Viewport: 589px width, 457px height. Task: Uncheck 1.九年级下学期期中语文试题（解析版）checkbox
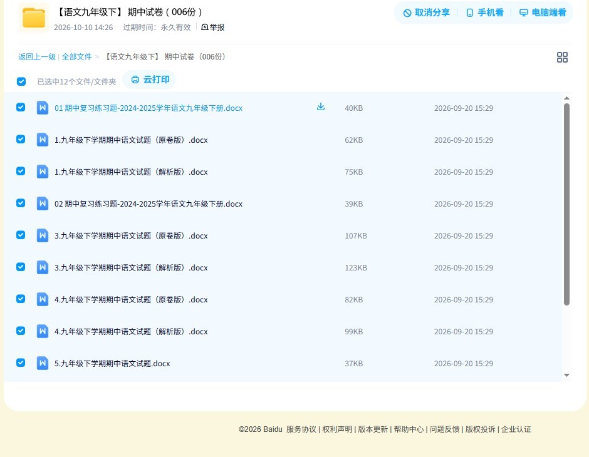21,171
